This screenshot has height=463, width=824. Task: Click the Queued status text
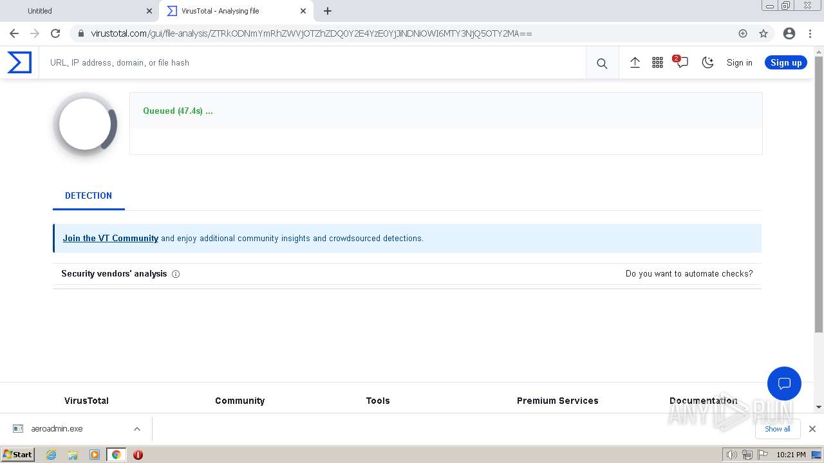pos(178,111)
